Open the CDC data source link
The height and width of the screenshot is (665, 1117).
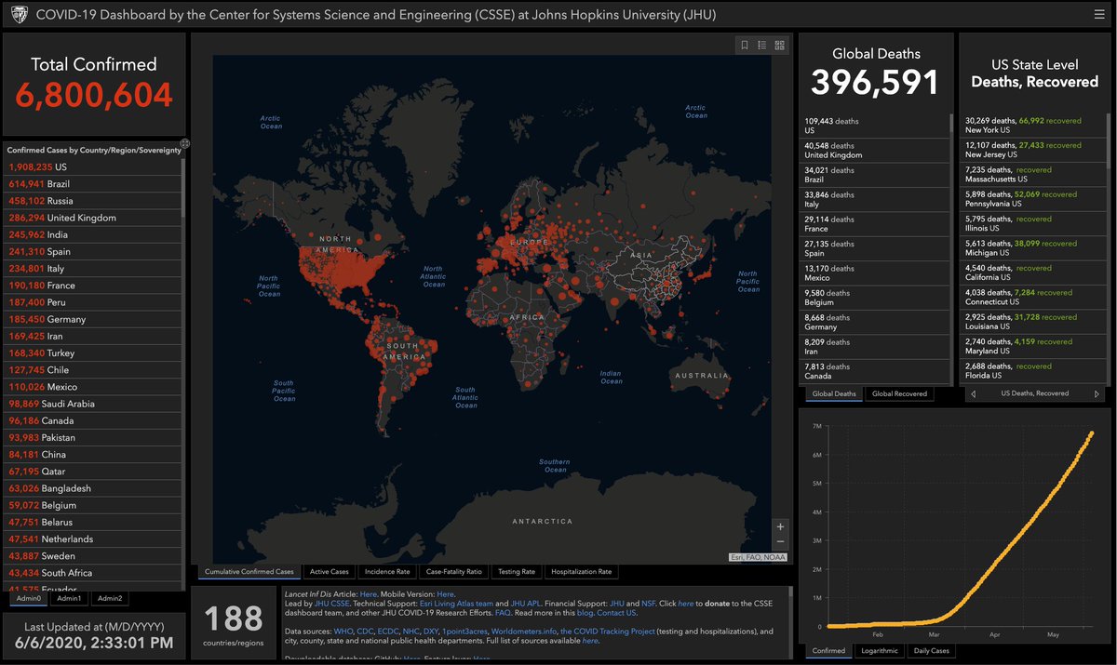coord(365,632)
